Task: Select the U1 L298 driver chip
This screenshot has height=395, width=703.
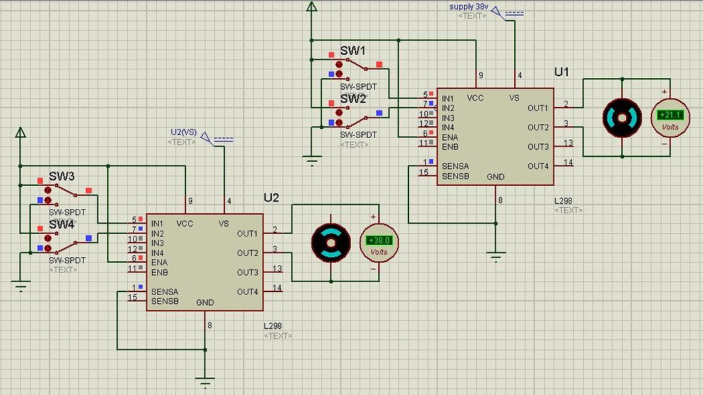Action: [x=494, y=134]
